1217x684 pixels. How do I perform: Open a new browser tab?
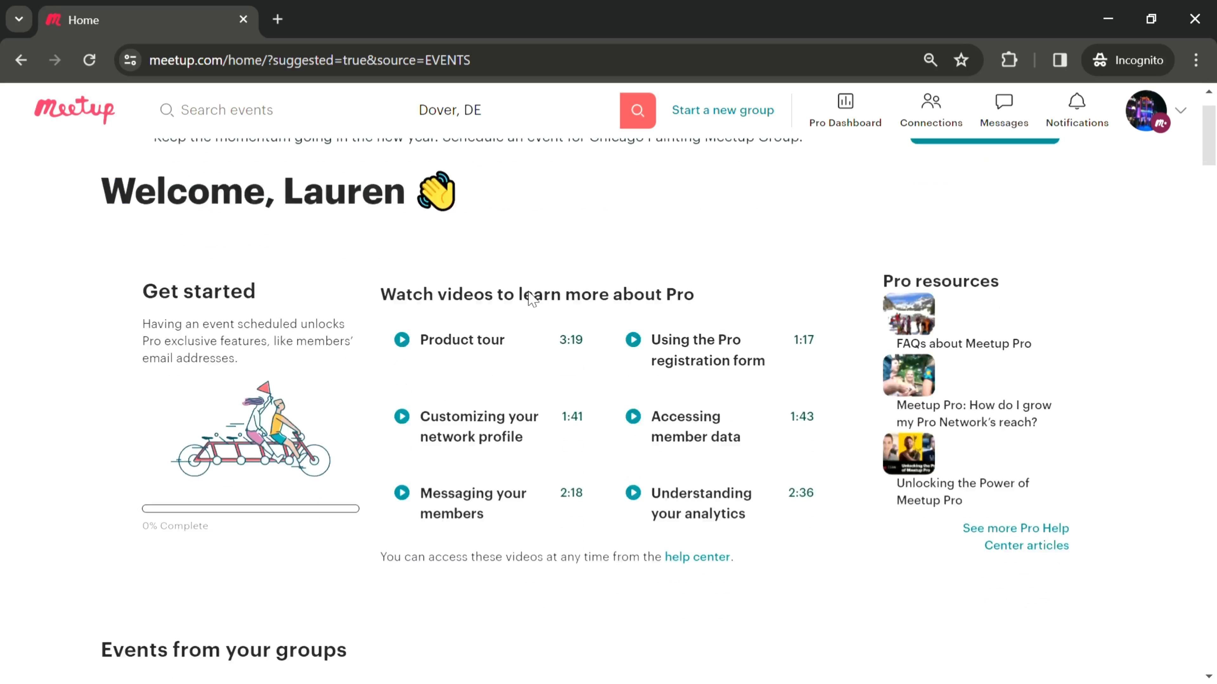(277, 19)
